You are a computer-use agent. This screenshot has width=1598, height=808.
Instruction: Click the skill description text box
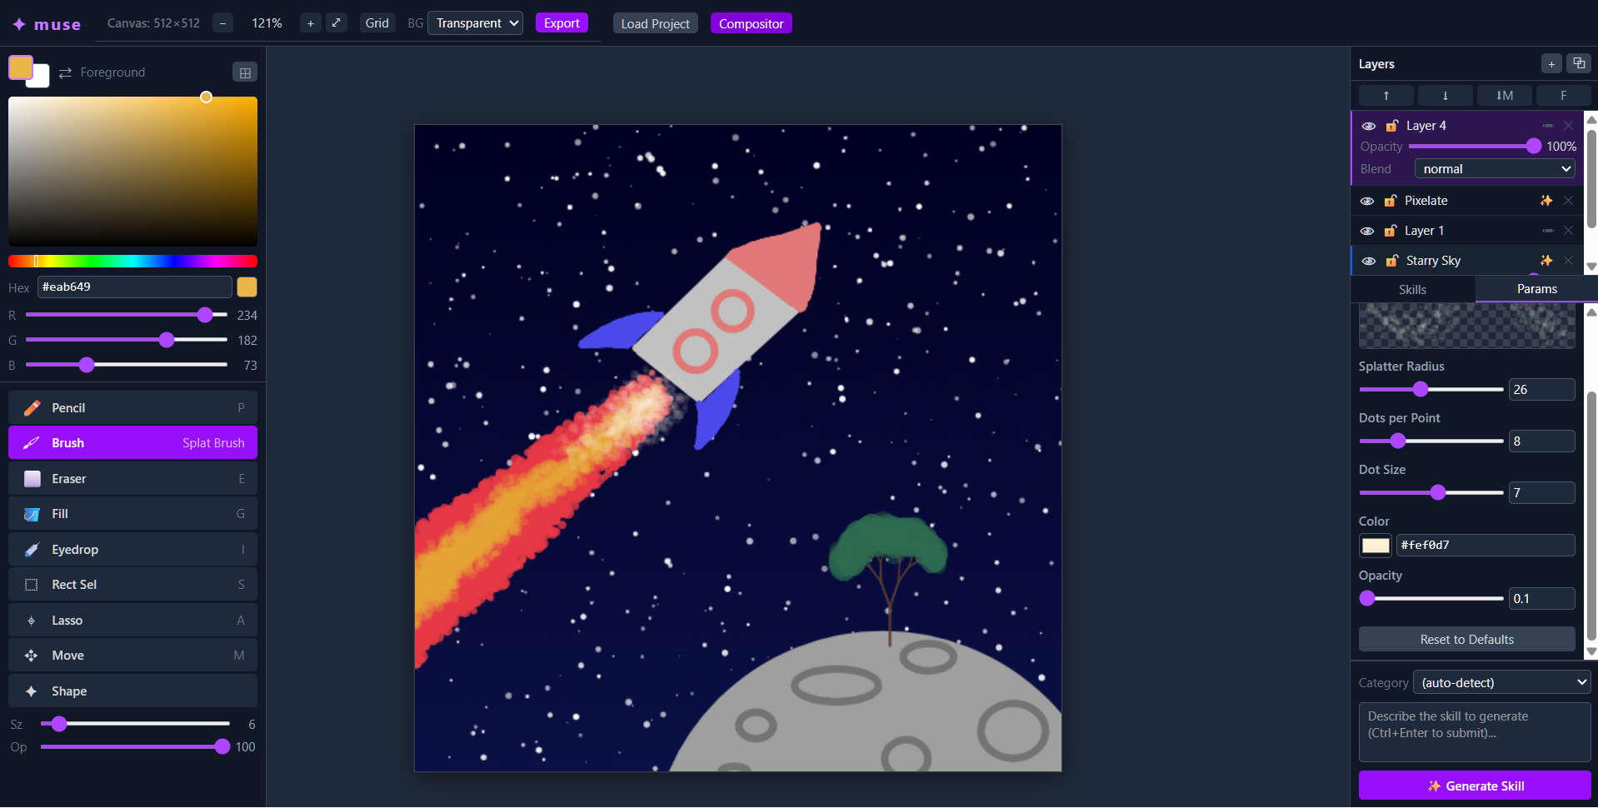[1475, 732]
